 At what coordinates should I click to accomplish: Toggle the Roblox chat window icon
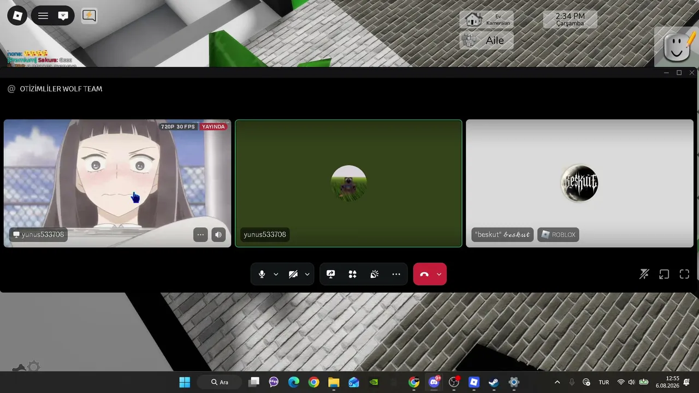click(63, 16)
